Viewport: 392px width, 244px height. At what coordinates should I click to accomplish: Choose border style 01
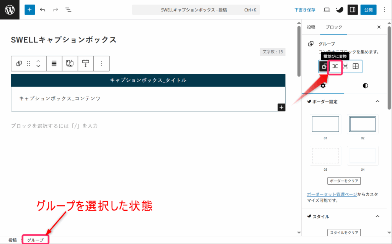pos(325,124)
